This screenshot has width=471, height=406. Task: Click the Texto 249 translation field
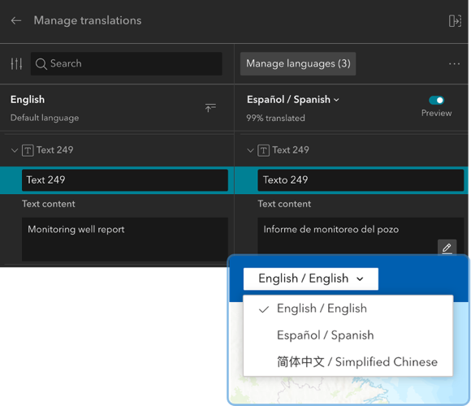tap(361, 180)
